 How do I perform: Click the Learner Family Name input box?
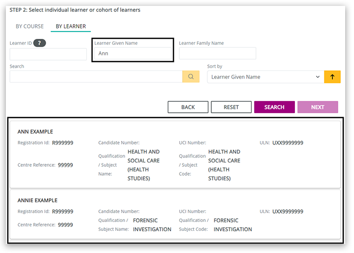pyautogui.click(x=217, y=53)
